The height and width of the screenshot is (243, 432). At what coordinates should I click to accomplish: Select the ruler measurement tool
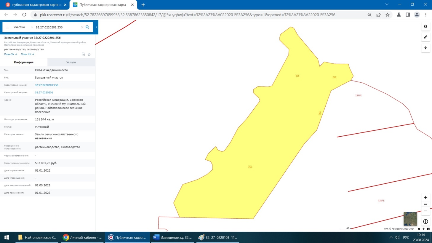425,37
